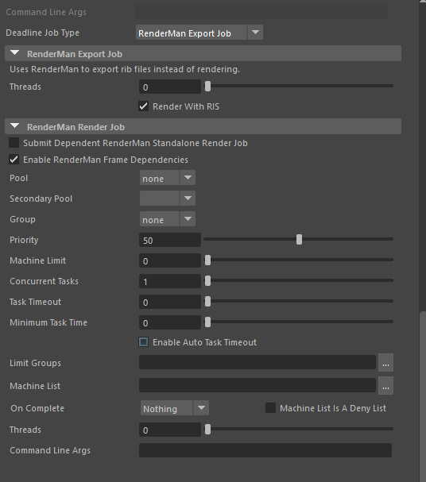Click the Task Timeout slider handle
426x482 pixels.
point(208,301)
